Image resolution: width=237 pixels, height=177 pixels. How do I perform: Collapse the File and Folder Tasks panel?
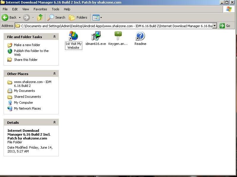[x=54, y=37]
